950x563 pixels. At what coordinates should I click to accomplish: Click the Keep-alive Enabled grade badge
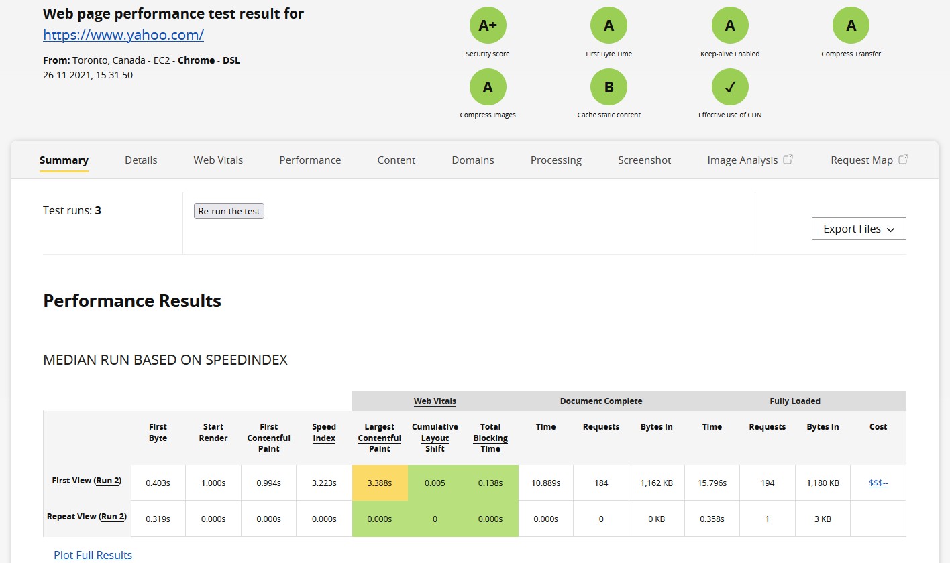tap(730, 25)
